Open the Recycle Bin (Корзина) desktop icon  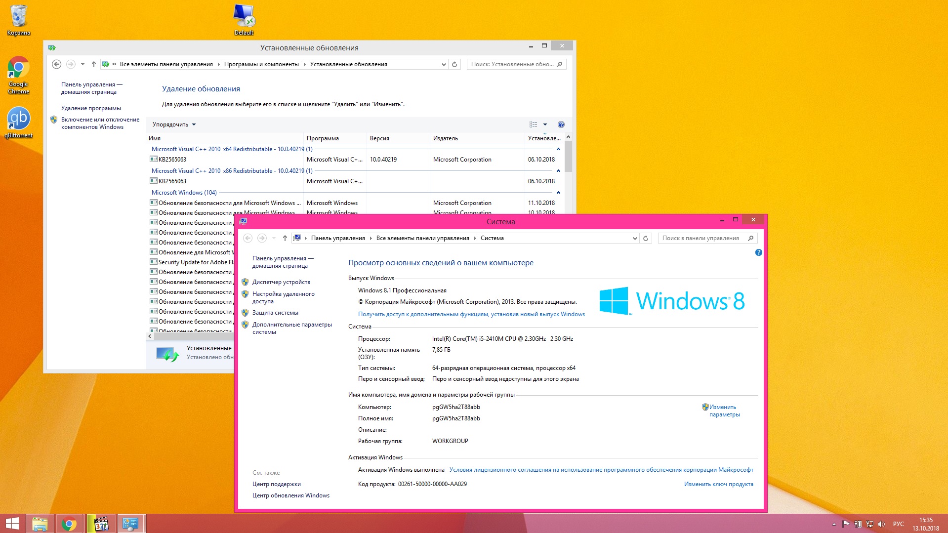[x=19, y=20]
